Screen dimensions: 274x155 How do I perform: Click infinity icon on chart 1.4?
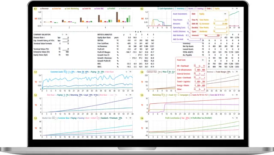pos(237,72)
